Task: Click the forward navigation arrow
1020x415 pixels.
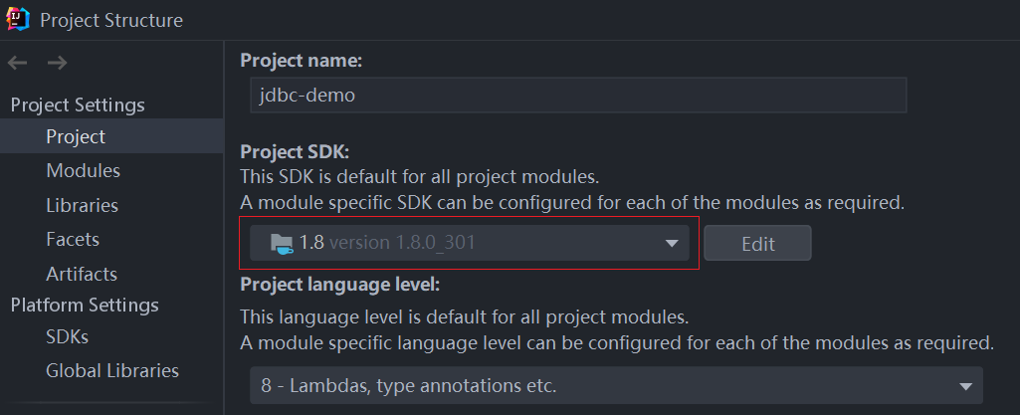Action: point(57,64)
